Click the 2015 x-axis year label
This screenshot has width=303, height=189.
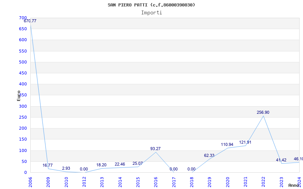pos(138,182)
